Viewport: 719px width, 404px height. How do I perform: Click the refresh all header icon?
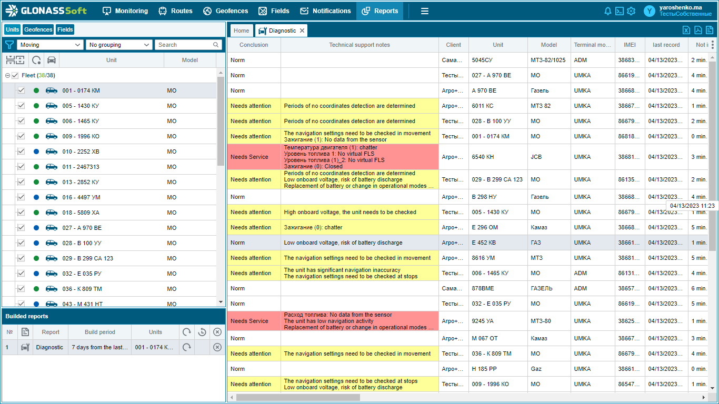coord(186,332)
